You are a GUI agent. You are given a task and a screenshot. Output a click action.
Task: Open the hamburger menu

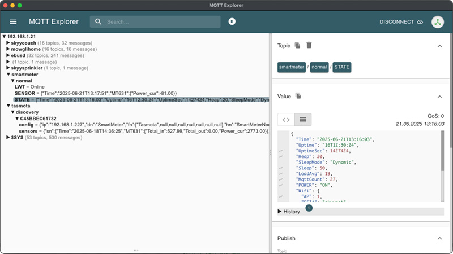pos(13,22)
